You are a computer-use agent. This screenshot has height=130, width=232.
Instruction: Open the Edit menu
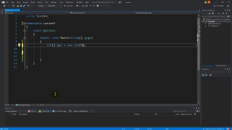[x=13, y=2]
